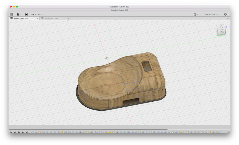Viewport: 239px width, 145px height.
Task: Switch to the stand.ver3 v7 tab
Action: [x=21, y=19]
